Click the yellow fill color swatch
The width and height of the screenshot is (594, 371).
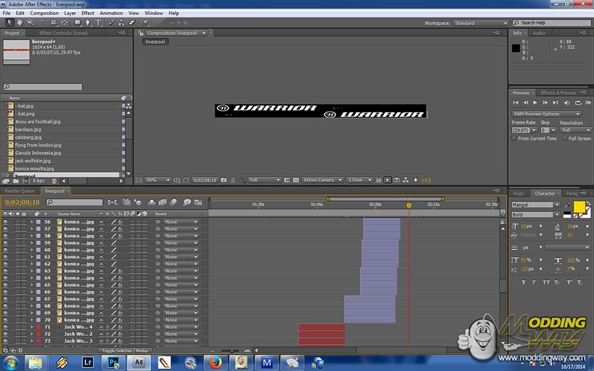coord(579,207)
